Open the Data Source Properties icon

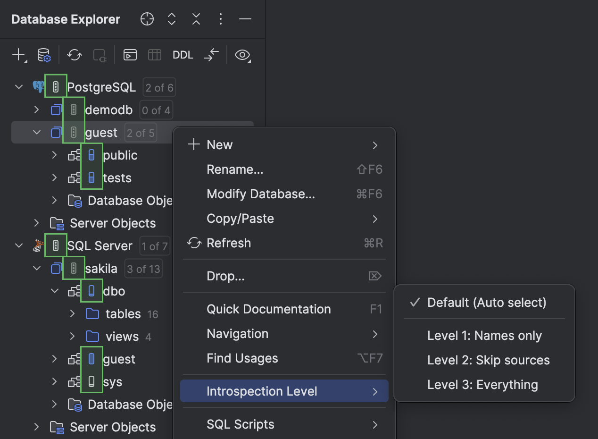[x=44, y=55]
